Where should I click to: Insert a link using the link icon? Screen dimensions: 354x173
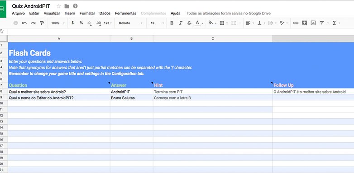coord(296,23)
